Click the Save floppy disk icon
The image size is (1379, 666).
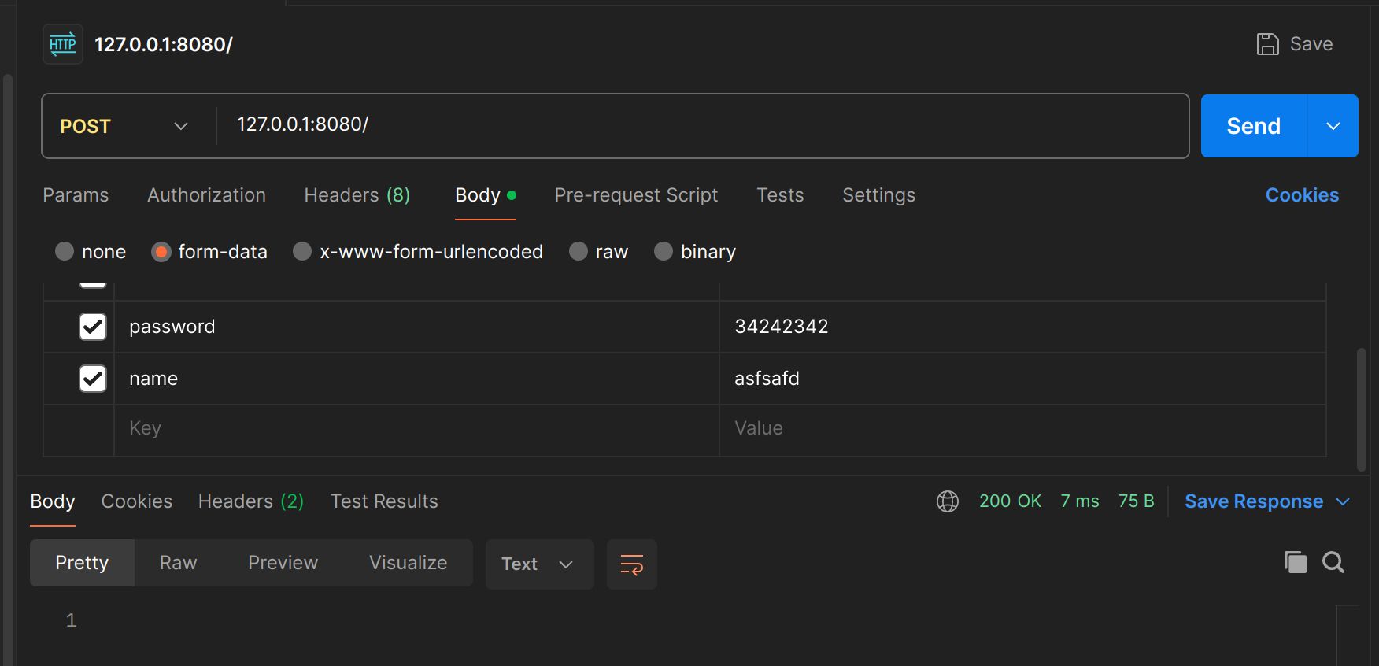[1267, 44]
